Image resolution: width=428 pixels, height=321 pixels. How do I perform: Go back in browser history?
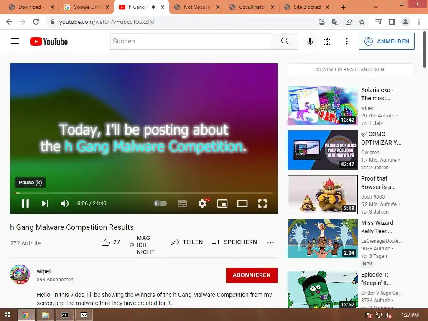pyautogui.click(x=9, y=22)
